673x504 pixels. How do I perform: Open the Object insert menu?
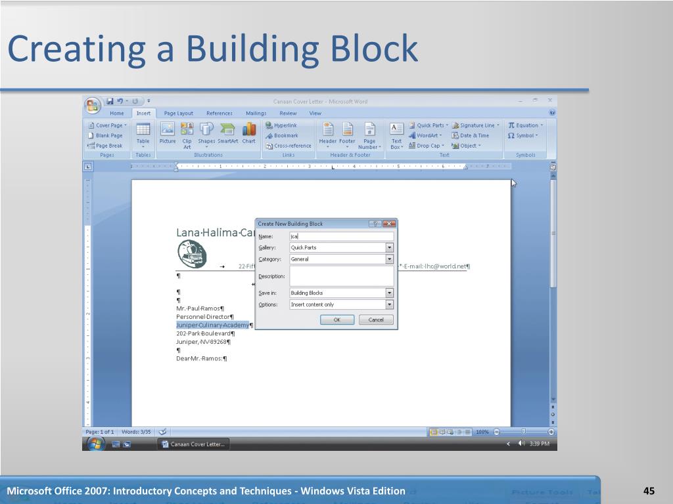466,146
